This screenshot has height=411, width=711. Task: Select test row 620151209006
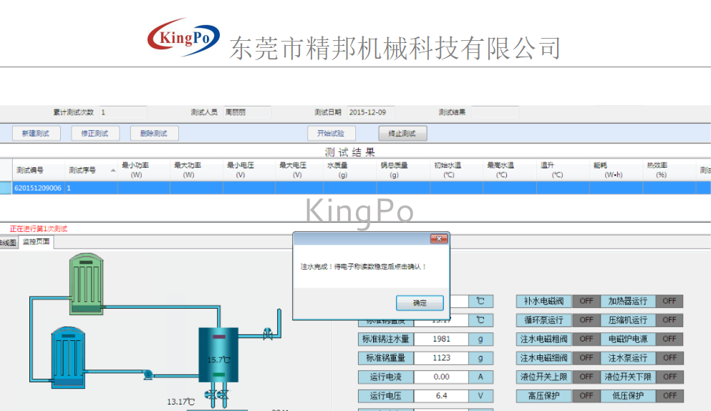362,188
